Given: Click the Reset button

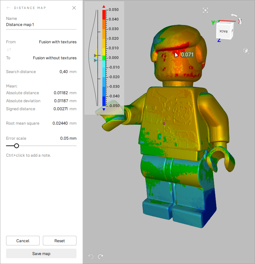Looking at the screenshot, I should (60, 241).
